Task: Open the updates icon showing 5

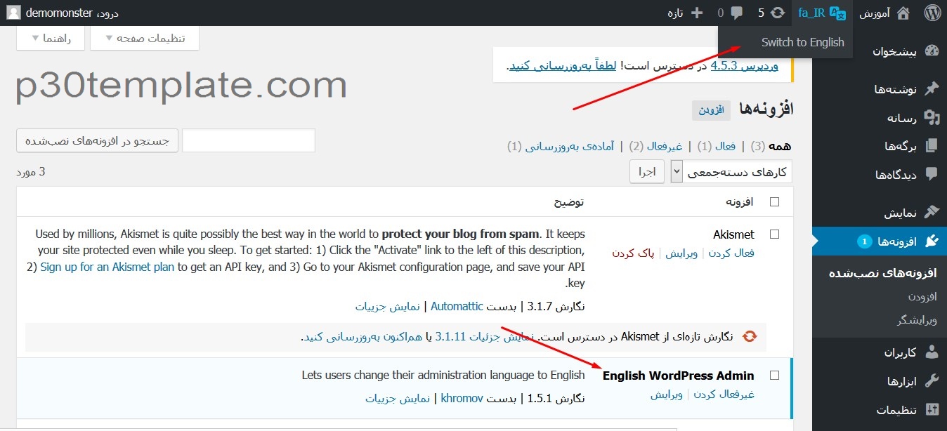Action: click(x=777, y=13)
